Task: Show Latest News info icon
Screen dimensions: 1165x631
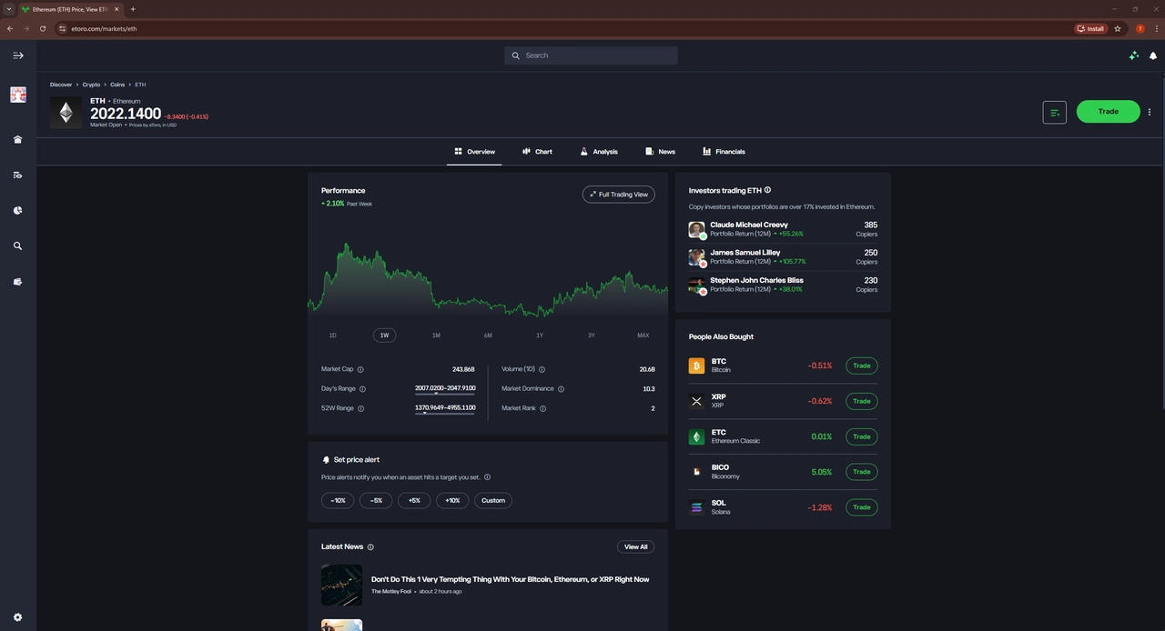Action: 370,547
